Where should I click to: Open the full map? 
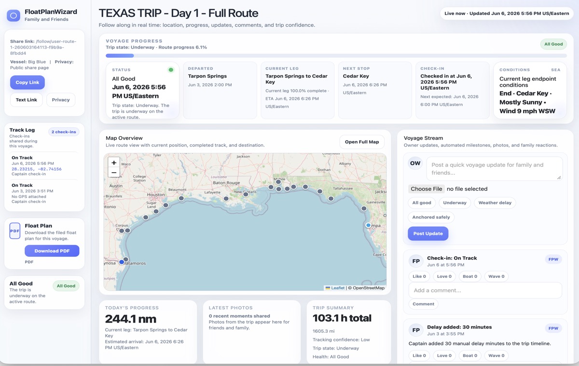coord(362,142)
